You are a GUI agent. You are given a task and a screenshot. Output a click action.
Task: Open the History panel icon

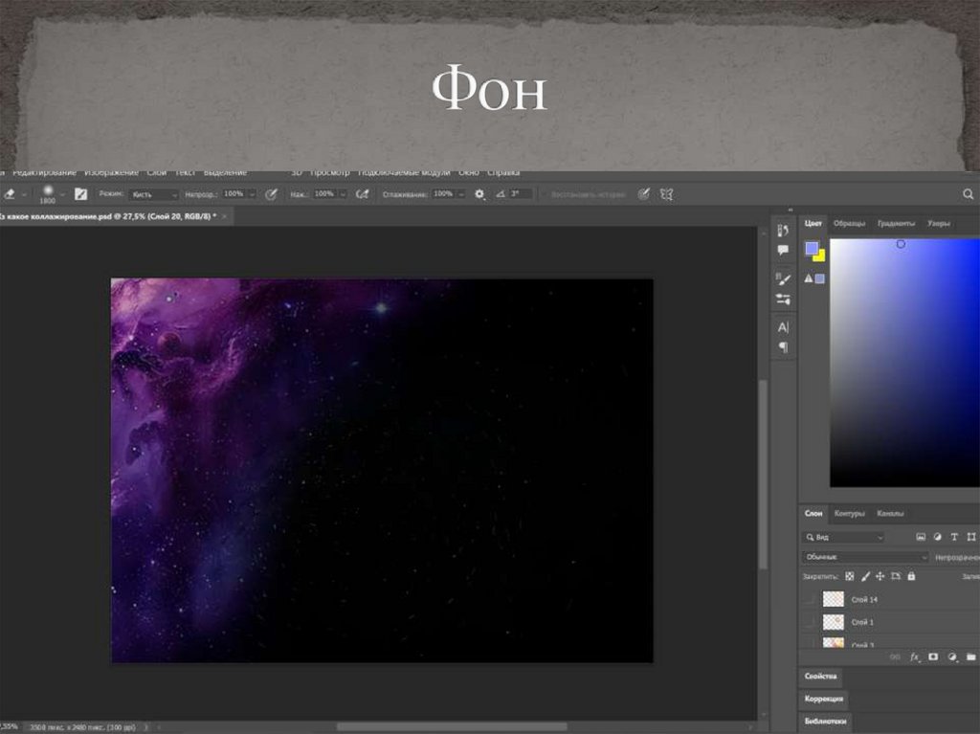[783, 231]
